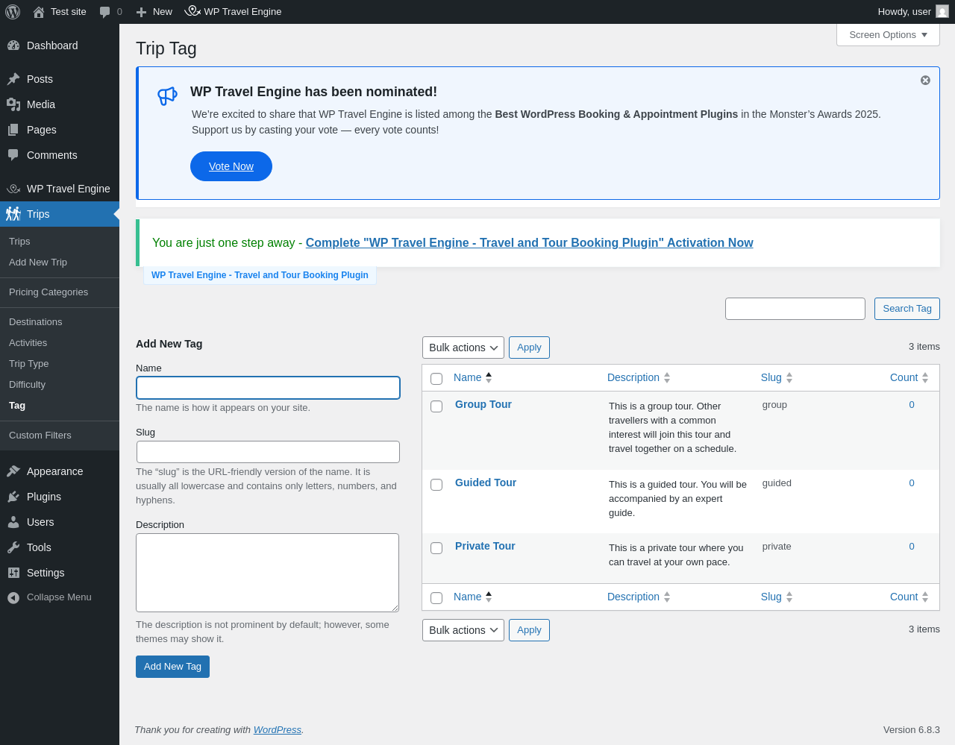Click the Description textarea
The image size is (955, 745).
[268, 573]
